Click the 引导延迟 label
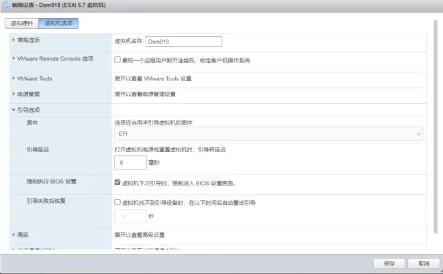Image resolution: width=443 pixels, height=274 pixels. (38, 149)
